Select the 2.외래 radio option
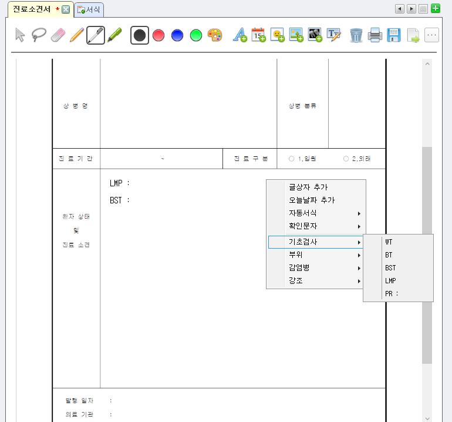Image resolution: width=452 pixels, height=422 pixels. pos(346,159)
